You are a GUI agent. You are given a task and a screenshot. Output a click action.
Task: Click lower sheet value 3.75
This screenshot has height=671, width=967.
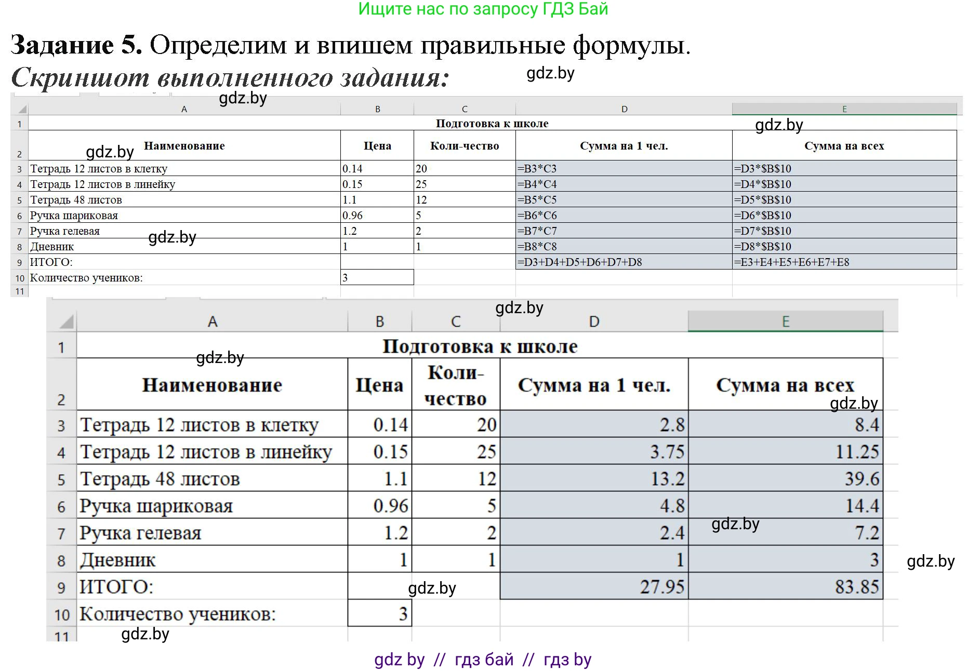pos(594,451)
